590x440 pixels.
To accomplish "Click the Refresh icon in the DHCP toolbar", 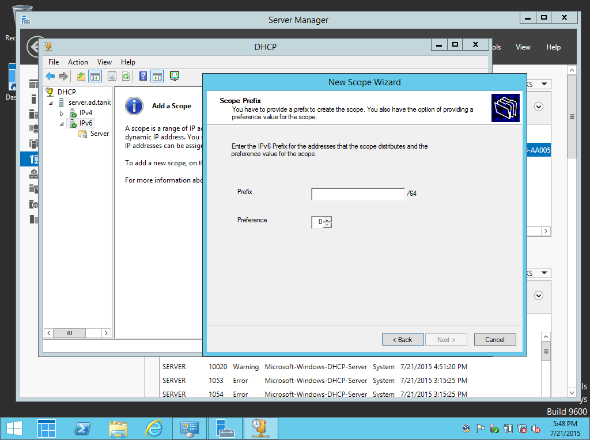I will tap(124, 75).
